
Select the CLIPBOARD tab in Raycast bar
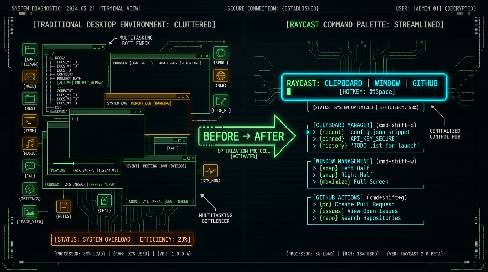343,83
